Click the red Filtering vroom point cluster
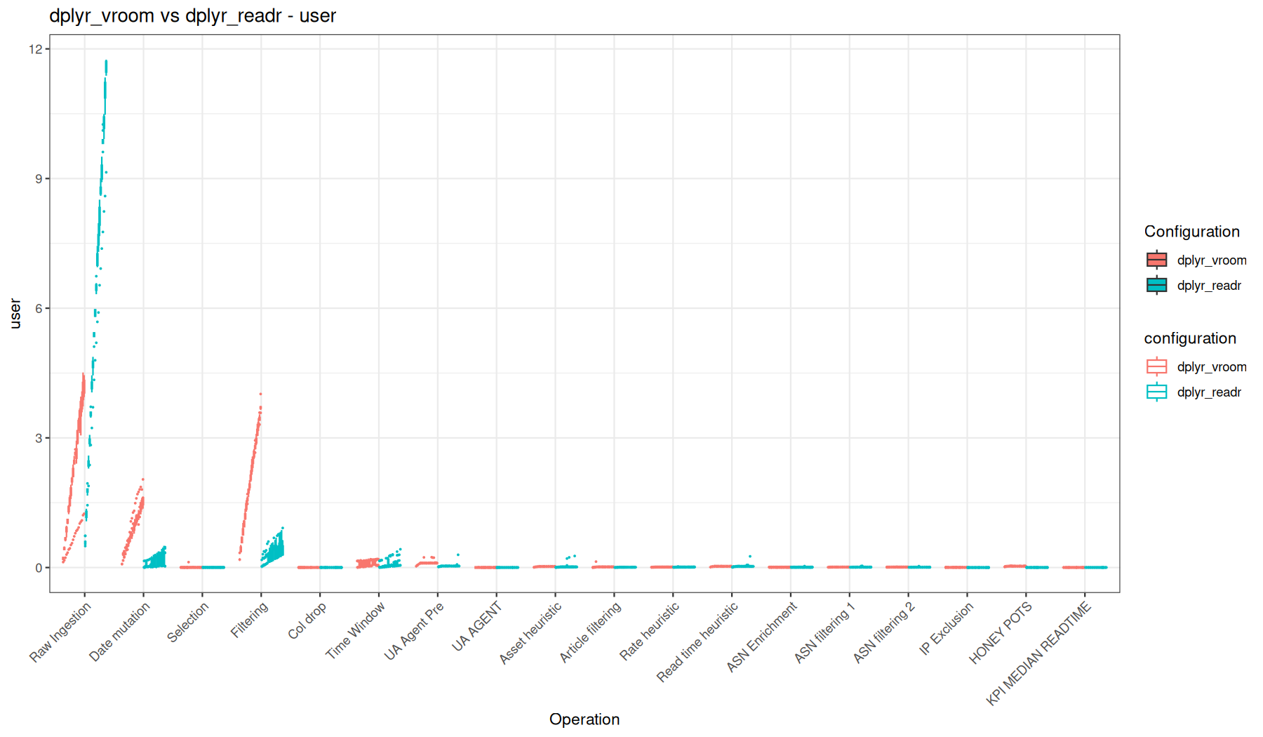This screenshot has height=737, width=1263. pos(250,477)
